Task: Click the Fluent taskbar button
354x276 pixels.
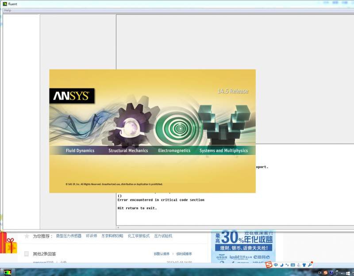Action: (8, 272)
